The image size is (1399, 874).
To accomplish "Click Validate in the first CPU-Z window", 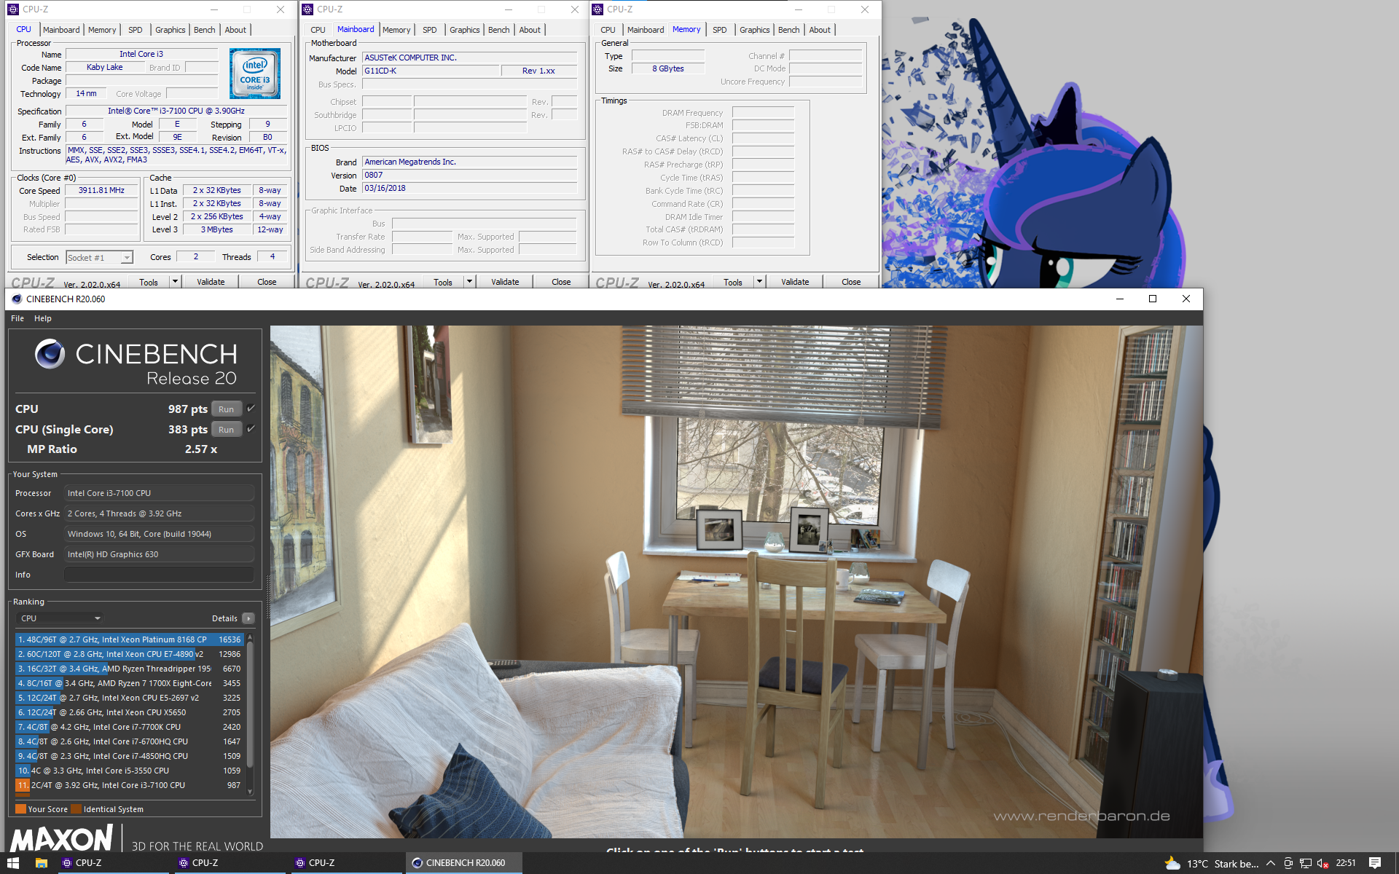I will point(211,282).
